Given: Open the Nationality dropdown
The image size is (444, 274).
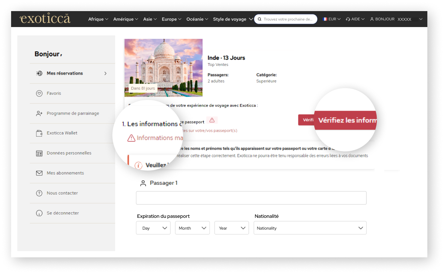Looking at the screenshot, I should pos(310,228).
